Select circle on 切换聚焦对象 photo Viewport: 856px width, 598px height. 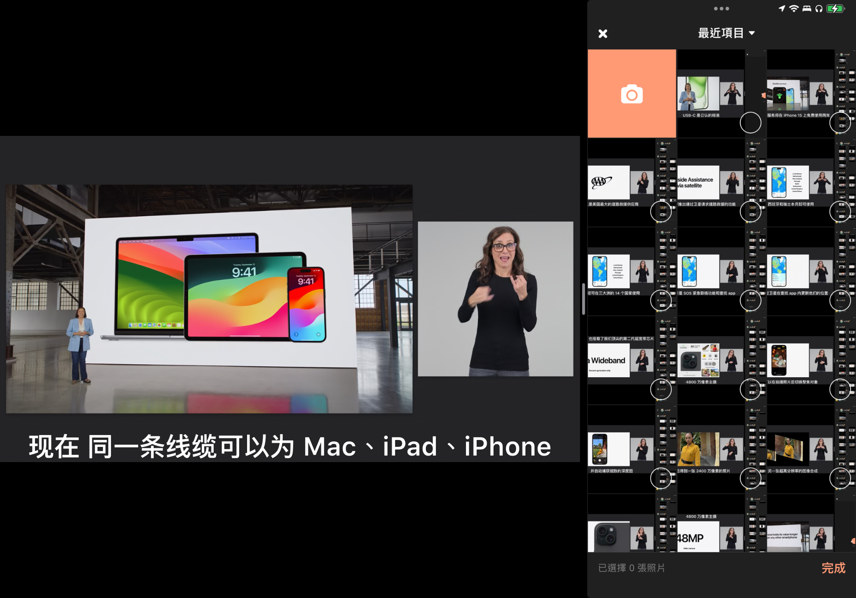point(840,389)
